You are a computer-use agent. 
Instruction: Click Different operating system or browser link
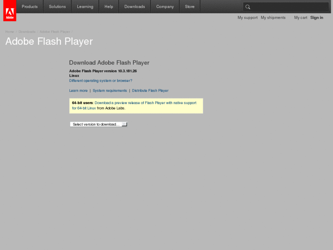click(x=101, y=81)
